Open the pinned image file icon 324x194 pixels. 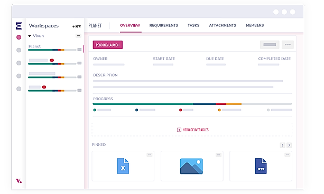[x=191, y=166]
